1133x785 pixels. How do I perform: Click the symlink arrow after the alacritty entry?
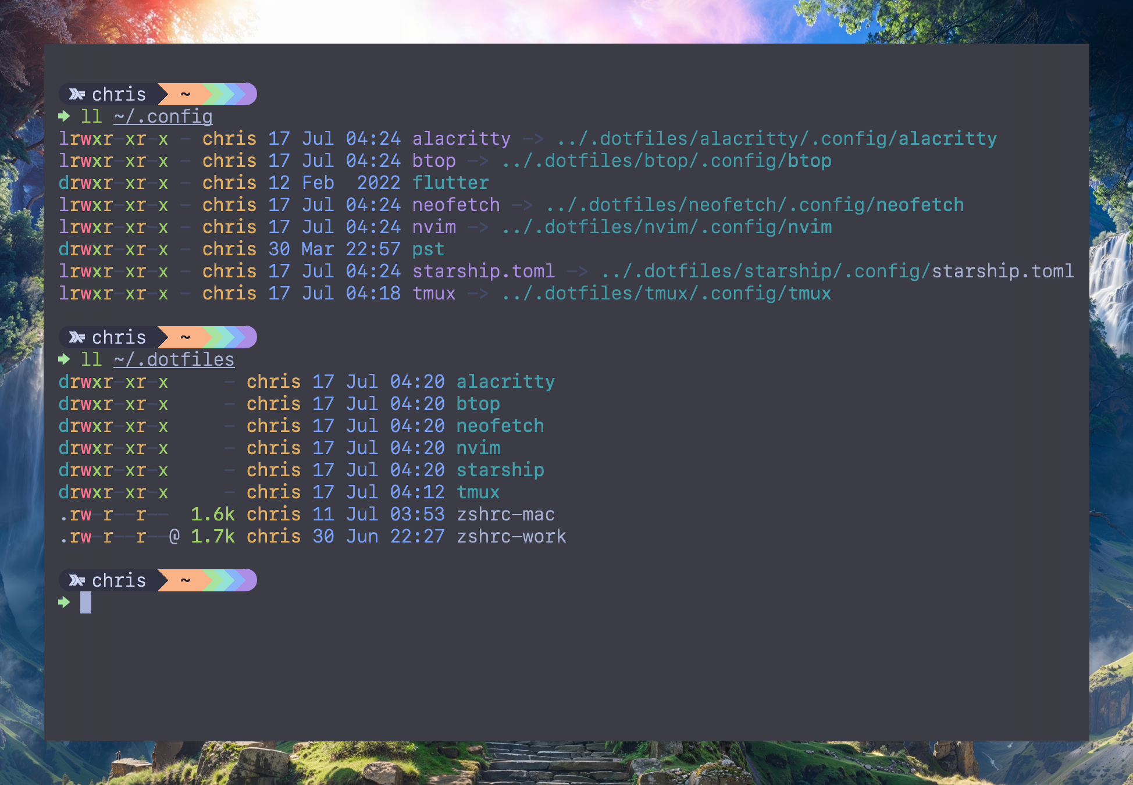pyautogui.click(x=533, y=139)
